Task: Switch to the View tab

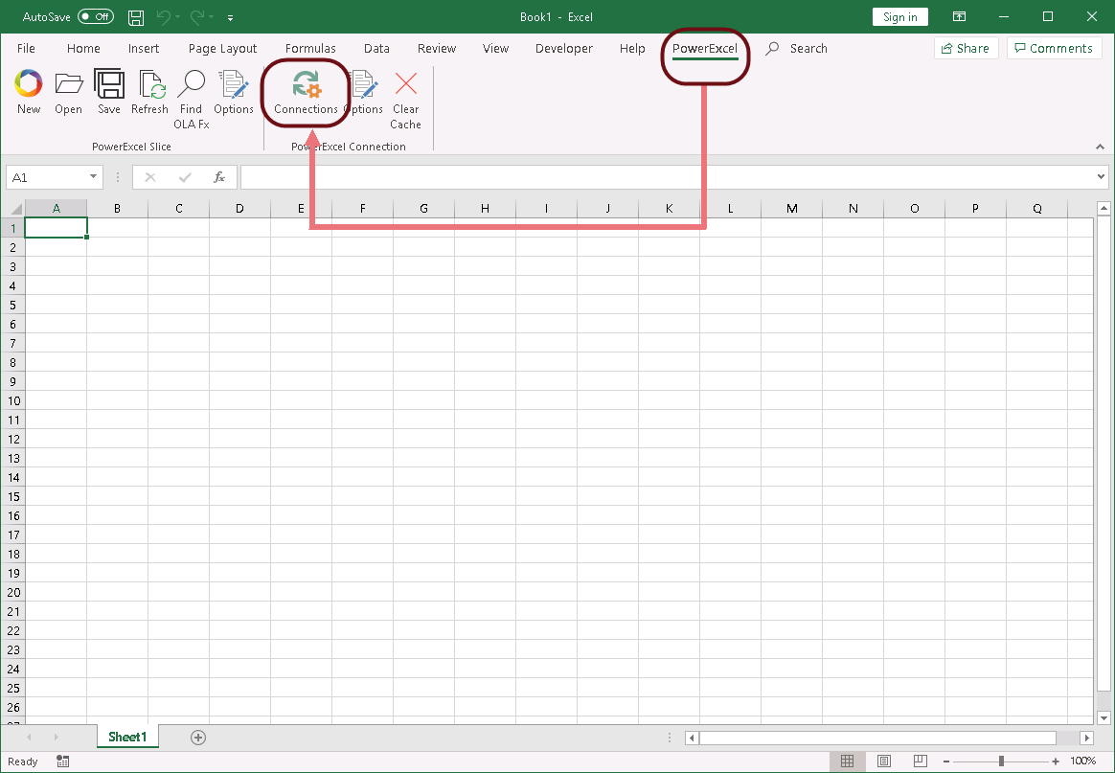Action: [495, 48]
